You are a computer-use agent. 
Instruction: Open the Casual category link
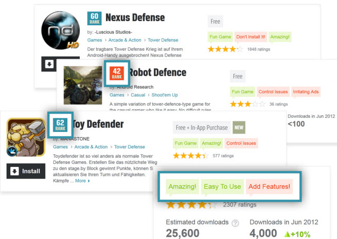coord(138,95)
